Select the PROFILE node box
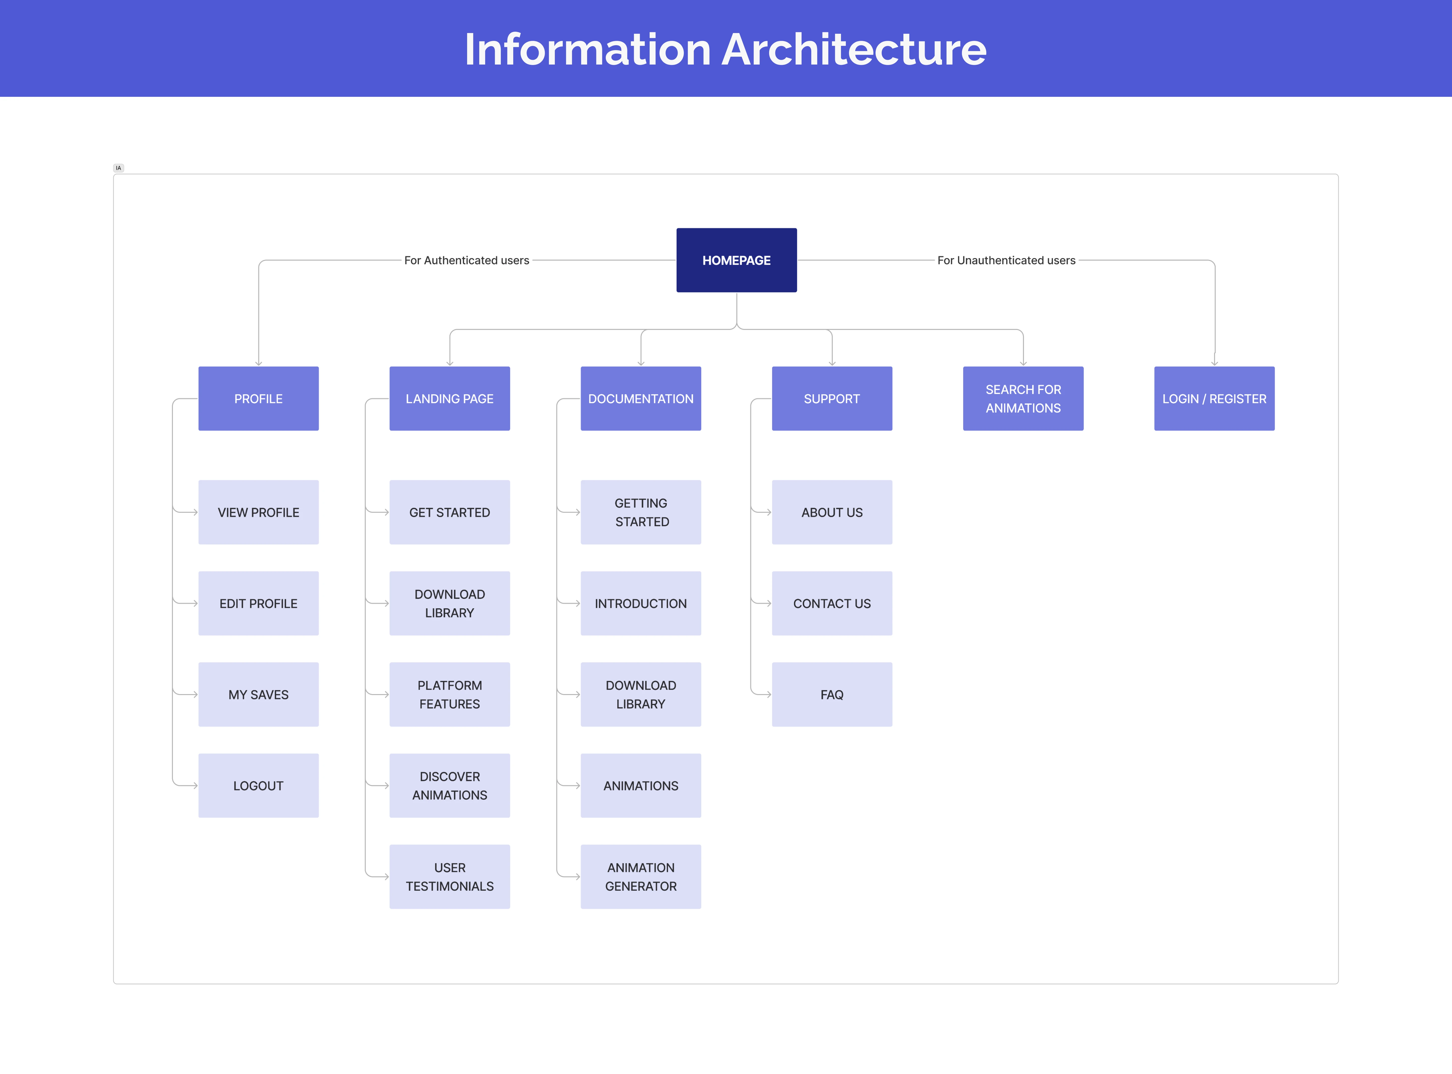The image size is (1452, 1074). pos(258,399)
